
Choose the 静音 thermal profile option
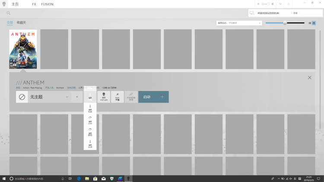(x=90, y=132)
